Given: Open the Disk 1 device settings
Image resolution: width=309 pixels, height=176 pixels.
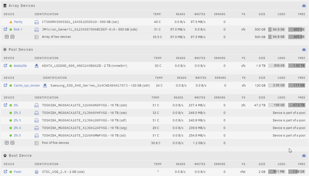Looking at the screenshot, I should (18, 29).
